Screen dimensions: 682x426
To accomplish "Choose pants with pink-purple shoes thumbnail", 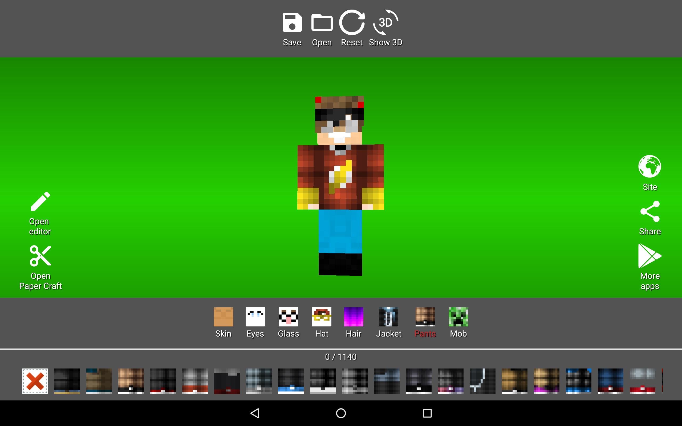I will pos(451,381).
